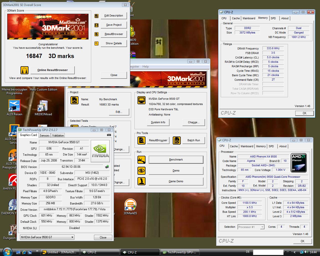Screen dimensions: 320x256
Task: Click the Batch Run button
Action: (x=194, y=140)
